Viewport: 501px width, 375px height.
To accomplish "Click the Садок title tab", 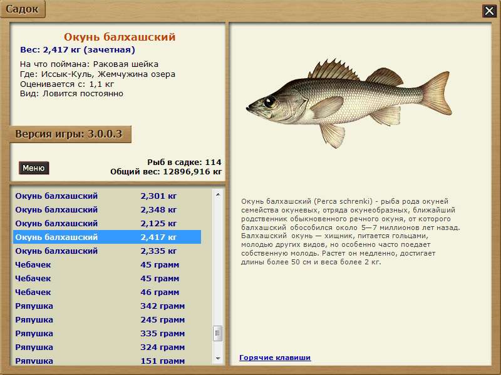I will pos(23,9).
